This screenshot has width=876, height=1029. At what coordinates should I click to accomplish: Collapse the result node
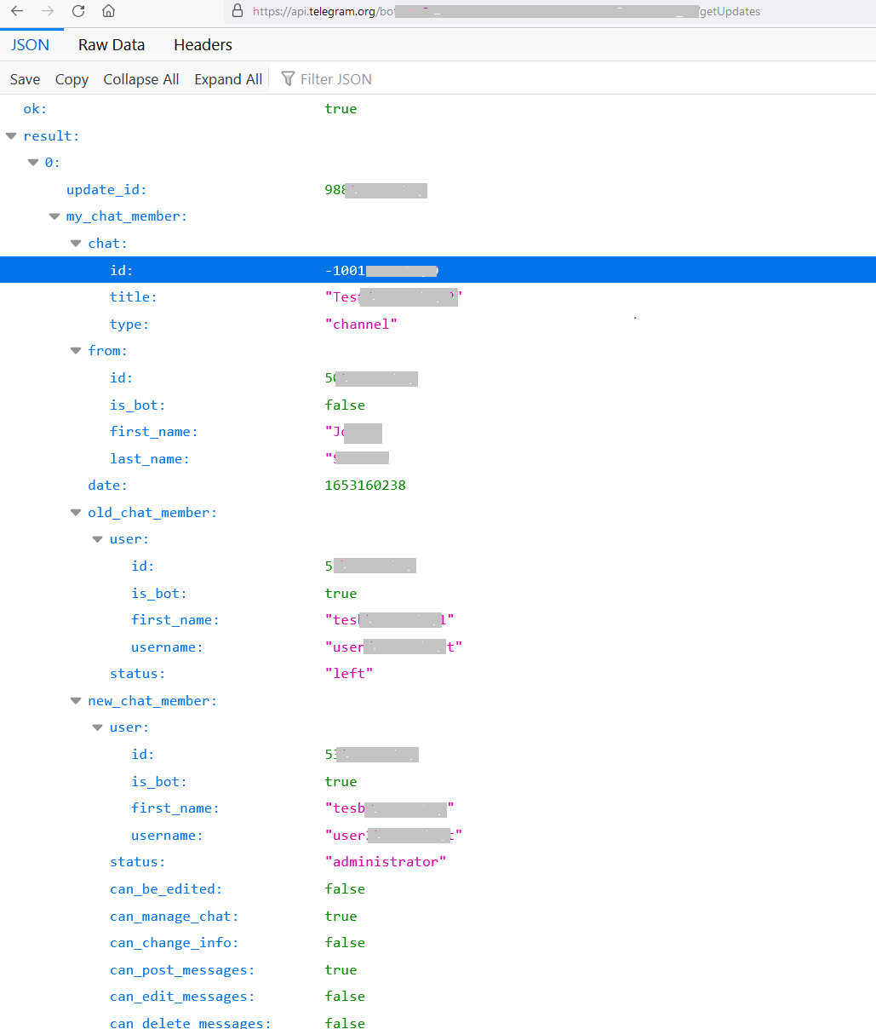coord(11,135)
